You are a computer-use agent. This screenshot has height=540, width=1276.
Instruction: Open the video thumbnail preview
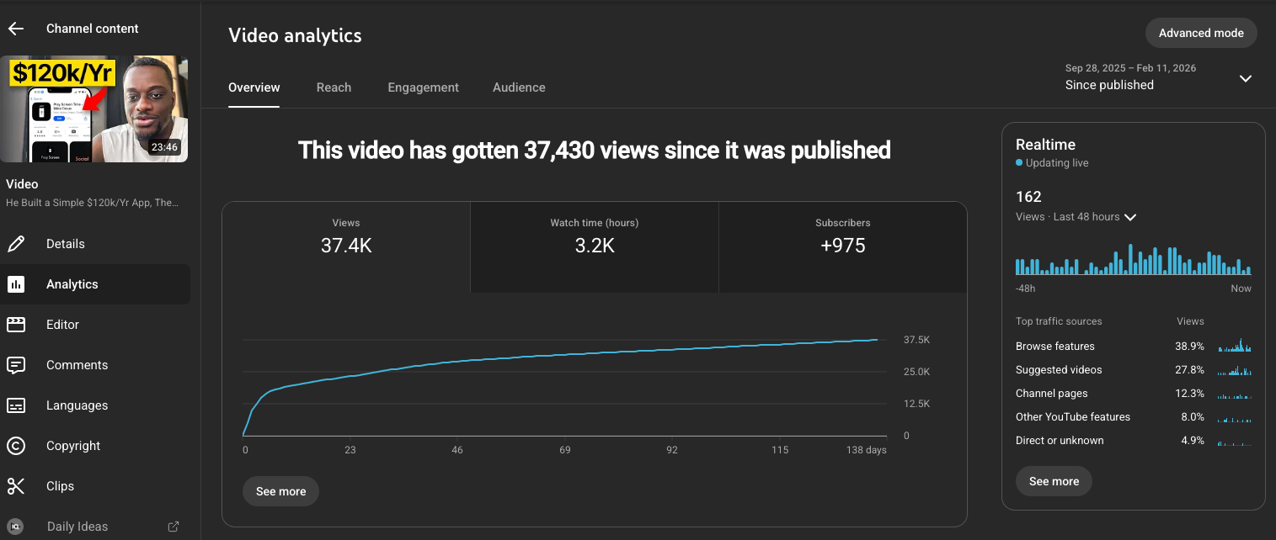pos(94,109)
